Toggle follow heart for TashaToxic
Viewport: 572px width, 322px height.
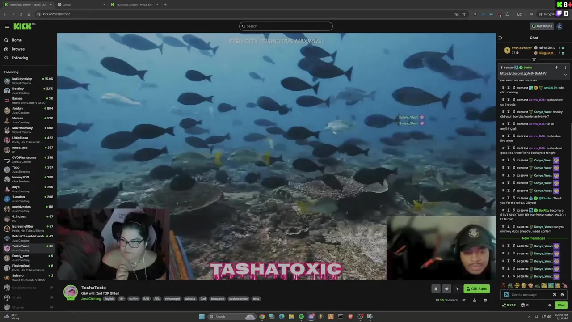(x=446, y=289)
